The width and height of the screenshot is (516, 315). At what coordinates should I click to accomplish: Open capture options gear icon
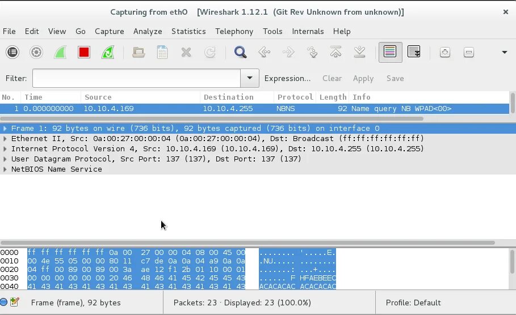coord(36,52)
